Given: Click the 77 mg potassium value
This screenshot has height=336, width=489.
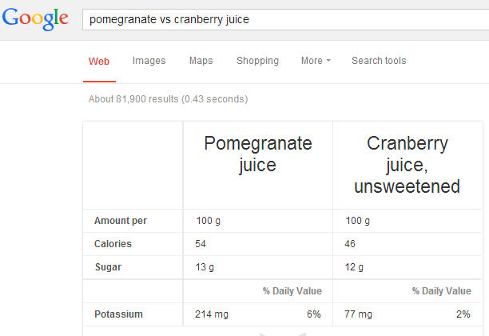Looking at the screenshot, I should pos(358,314).
